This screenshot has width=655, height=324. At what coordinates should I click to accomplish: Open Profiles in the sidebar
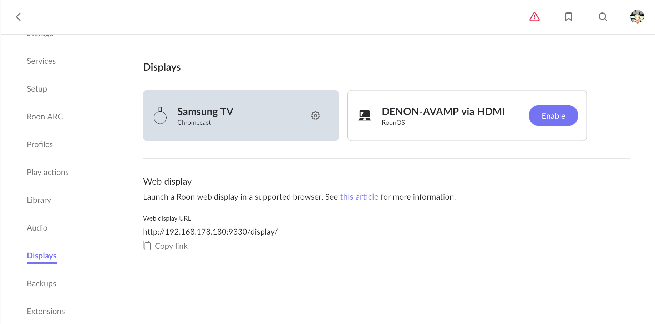click(40, 144)
